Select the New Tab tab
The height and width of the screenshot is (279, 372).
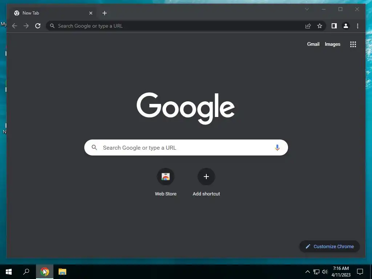[53, 13]
